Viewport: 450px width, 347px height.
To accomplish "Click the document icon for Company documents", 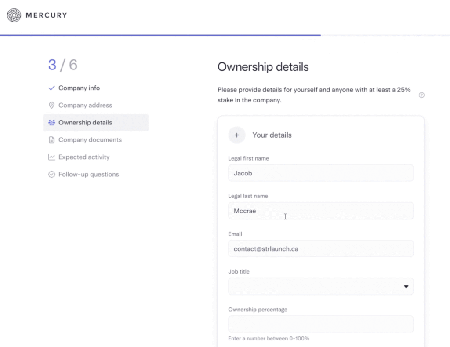I will coord(51,140).
